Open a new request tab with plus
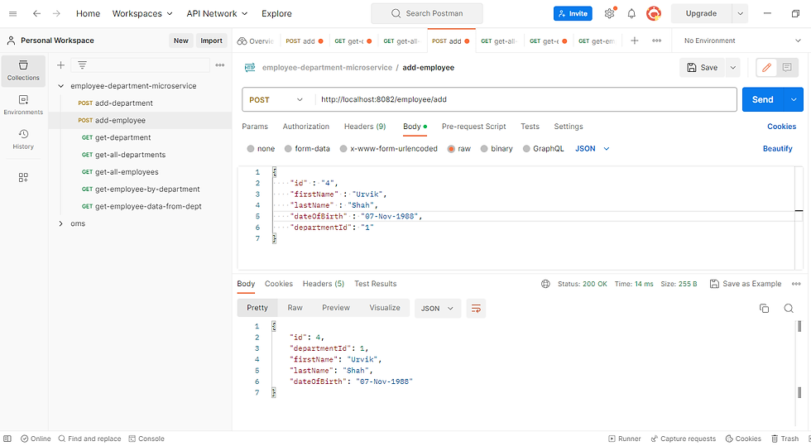The width and height of the screenshot is (811, 446). pyautogui.click(x=635, y=41)
